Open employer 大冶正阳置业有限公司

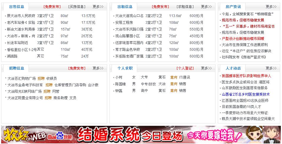pyautogui.click(x=25, y=98)
